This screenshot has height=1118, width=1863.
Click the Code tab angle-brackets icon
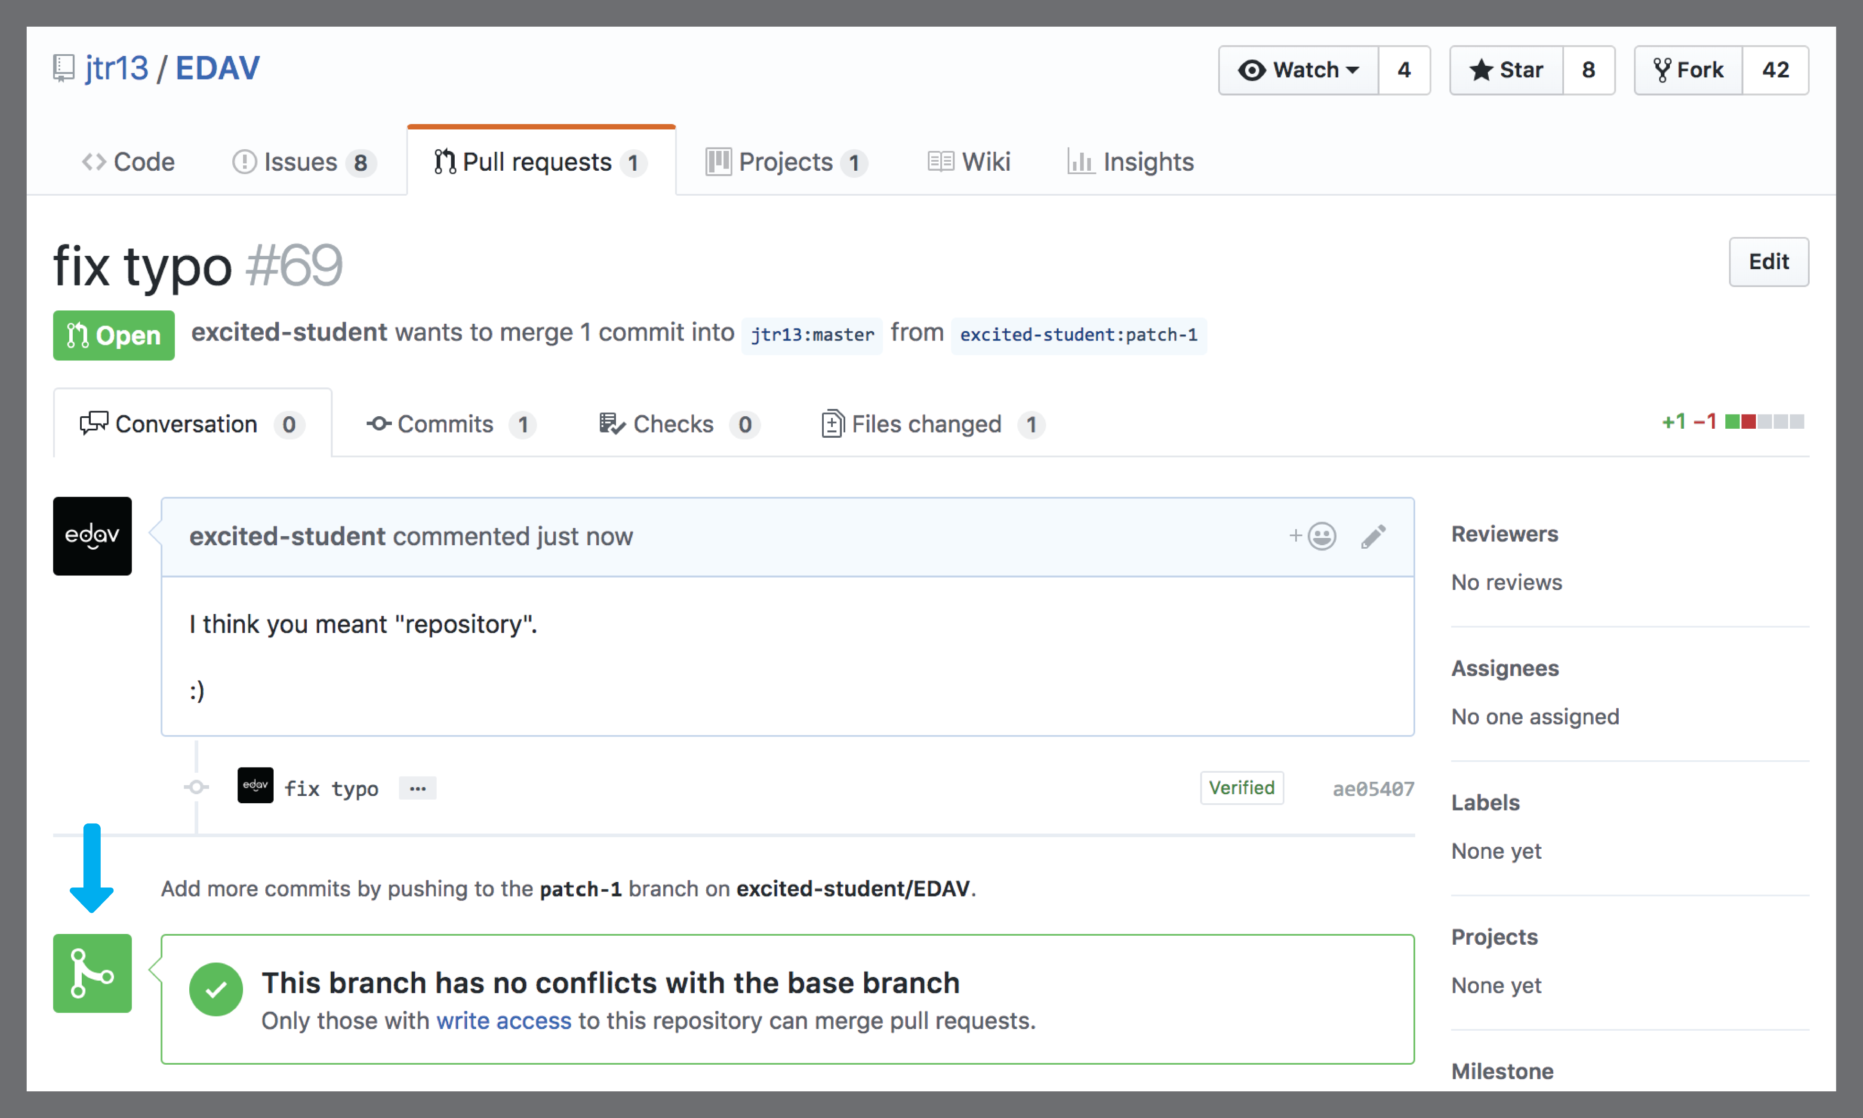point(94,162)
